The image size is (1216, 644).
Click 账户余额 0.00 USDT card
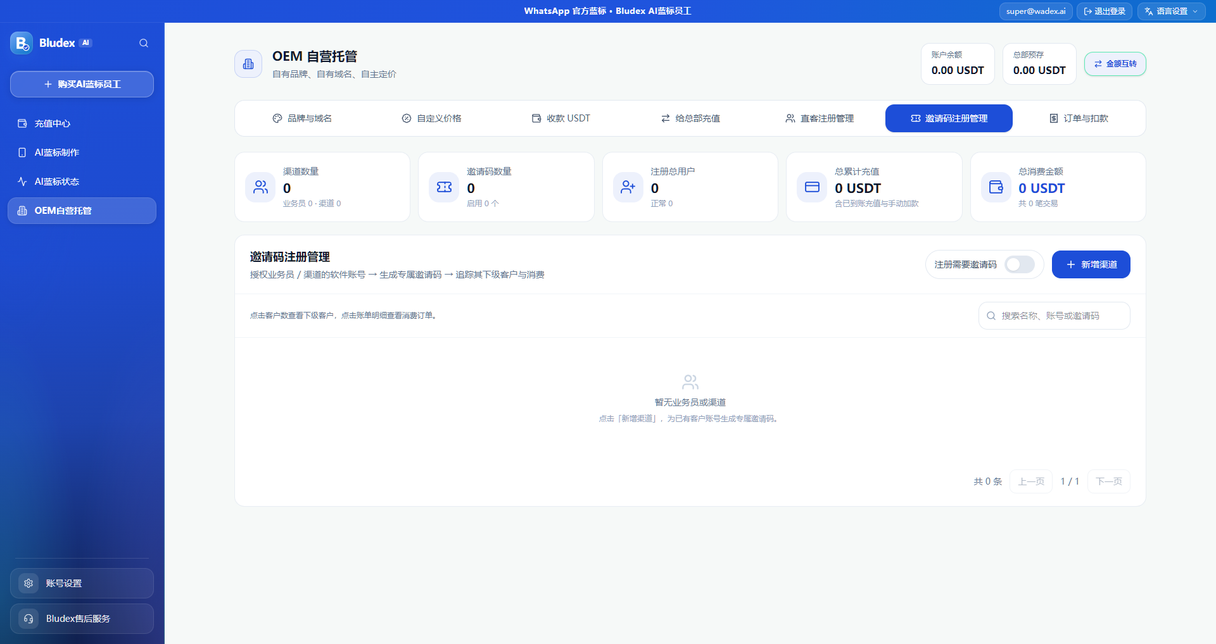[958, 64]
